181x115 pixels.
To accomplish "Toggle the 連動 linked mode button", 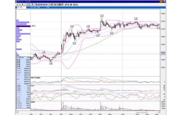I will pos(161,2).
